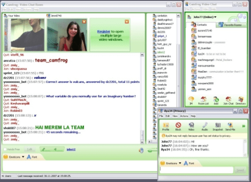The width and height of the screenshot is (251, 182).
Task: Click the Join Chat icon
Action: point(228,101)
